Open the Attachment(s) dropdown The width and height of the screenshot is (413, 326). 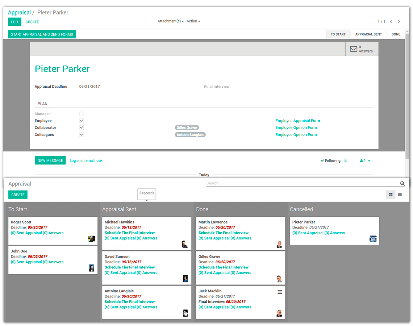pyautogui.click(x=170, y=21)
